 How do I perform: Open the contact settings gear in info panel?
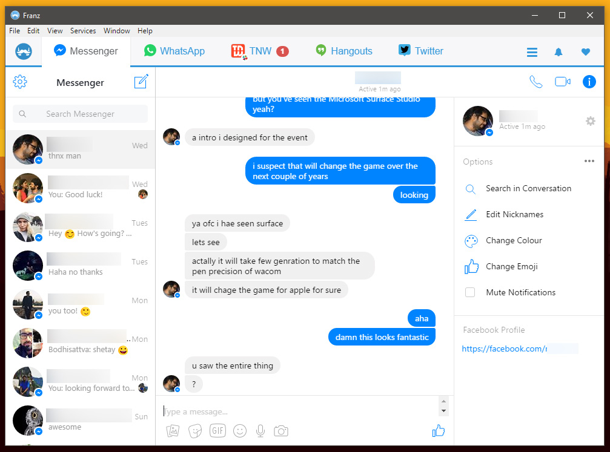coord(590,121)
